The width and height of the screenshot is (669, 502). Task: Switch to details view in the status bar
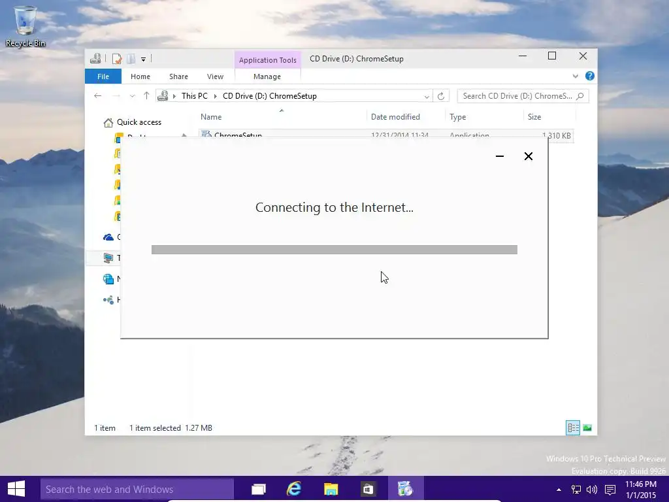pyautogui.click(x=572, y=427)
